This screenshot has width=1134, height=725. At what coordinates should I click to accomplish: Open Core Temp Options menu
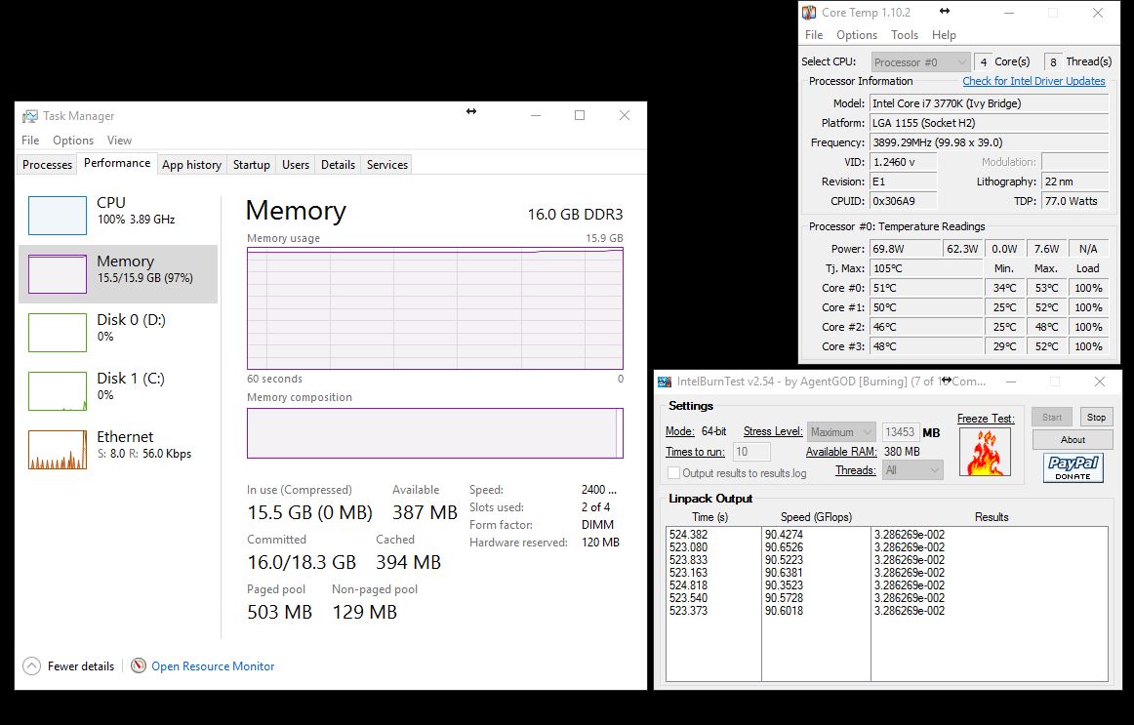[x=856, y=35]
